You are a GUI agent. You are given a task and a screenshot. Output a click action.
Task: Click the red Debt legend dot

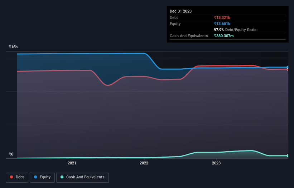[11, 177]
